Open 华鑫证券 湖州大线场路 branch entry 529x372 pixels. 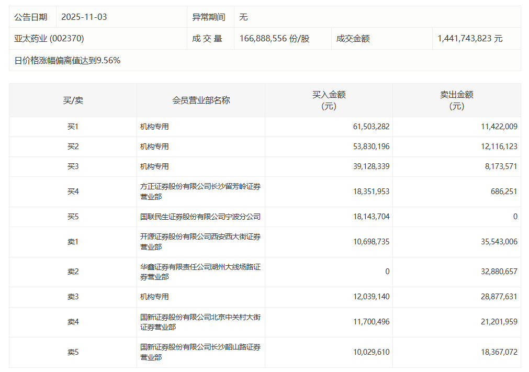point(200,272)
